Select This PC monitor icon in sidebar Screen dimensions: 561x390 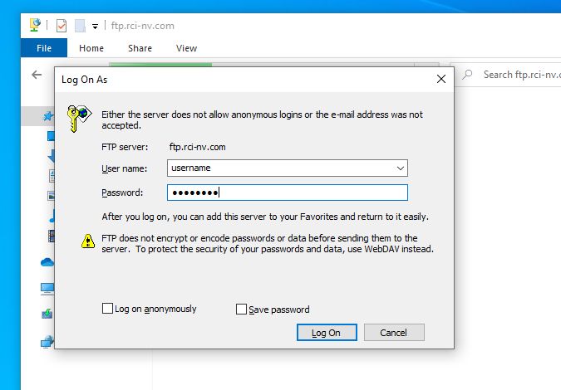pos(47,289)
